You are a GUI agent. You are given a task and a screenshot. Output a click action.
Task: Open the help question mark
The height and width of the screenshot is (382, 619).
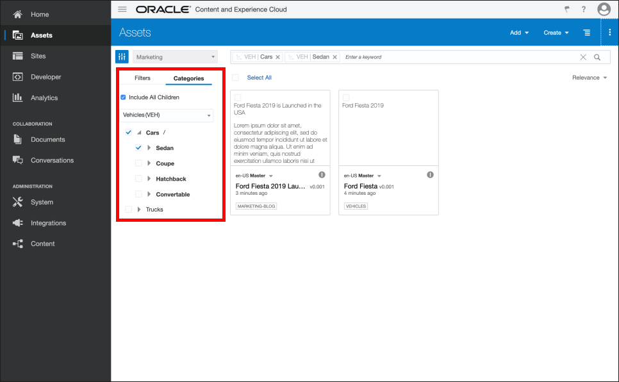(x=584, y=9)
